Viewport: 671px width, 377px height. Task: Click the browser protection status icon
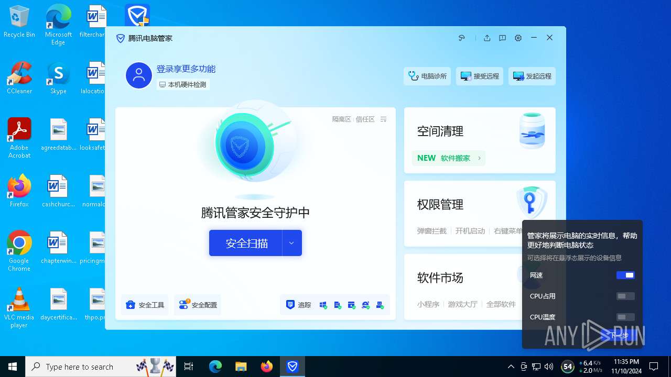point(366,305)
